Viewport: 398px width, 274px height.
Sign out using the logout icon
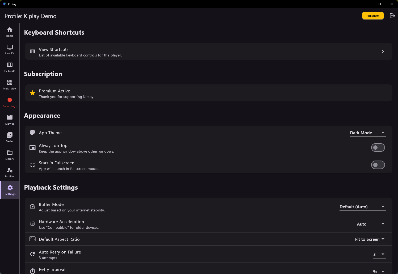[x=392, y=16]
